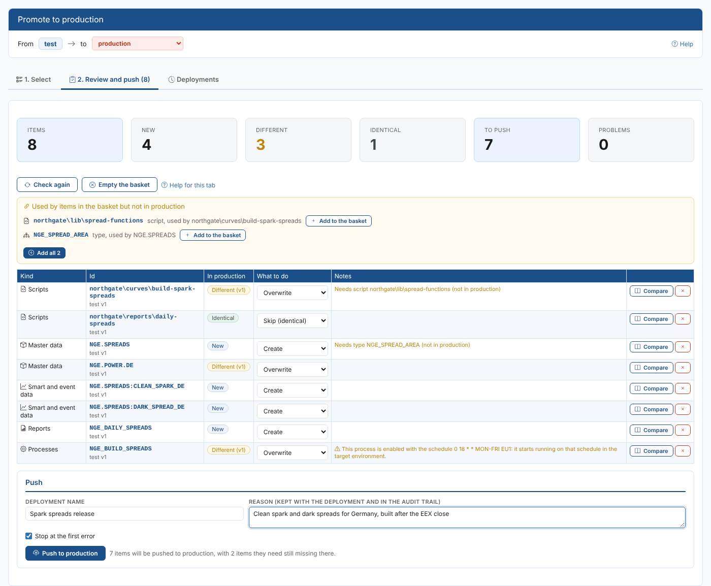Open Overwrite dropdown for NGE_BUILD_SPREADS
711x586 pixels.
[x=293, y=453]
